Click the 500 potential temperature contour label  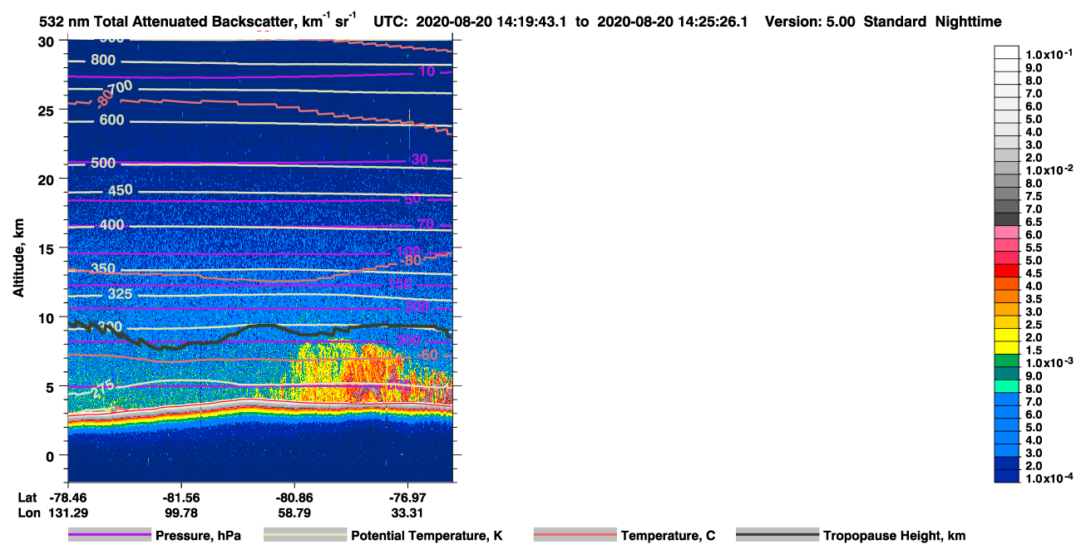[x=103, y=163]
